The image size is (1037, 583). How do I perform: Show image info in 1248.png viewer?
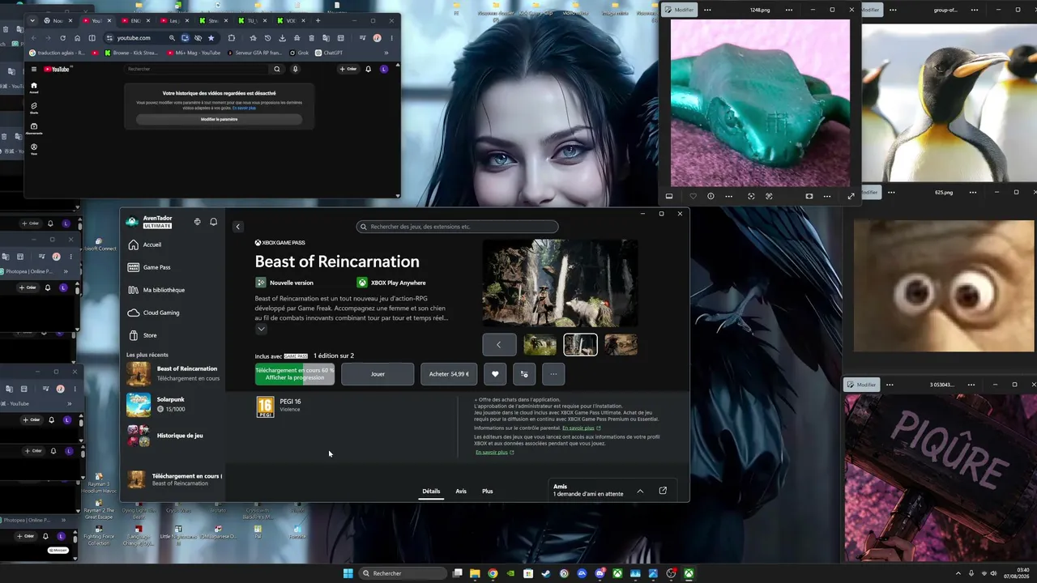tap(711, 196)
